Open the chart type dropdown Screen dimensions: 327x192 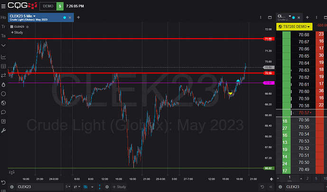[78, 187]
